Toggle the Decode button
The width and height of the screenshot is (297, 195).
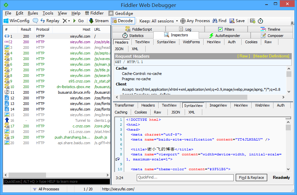(x=123, y=21)
